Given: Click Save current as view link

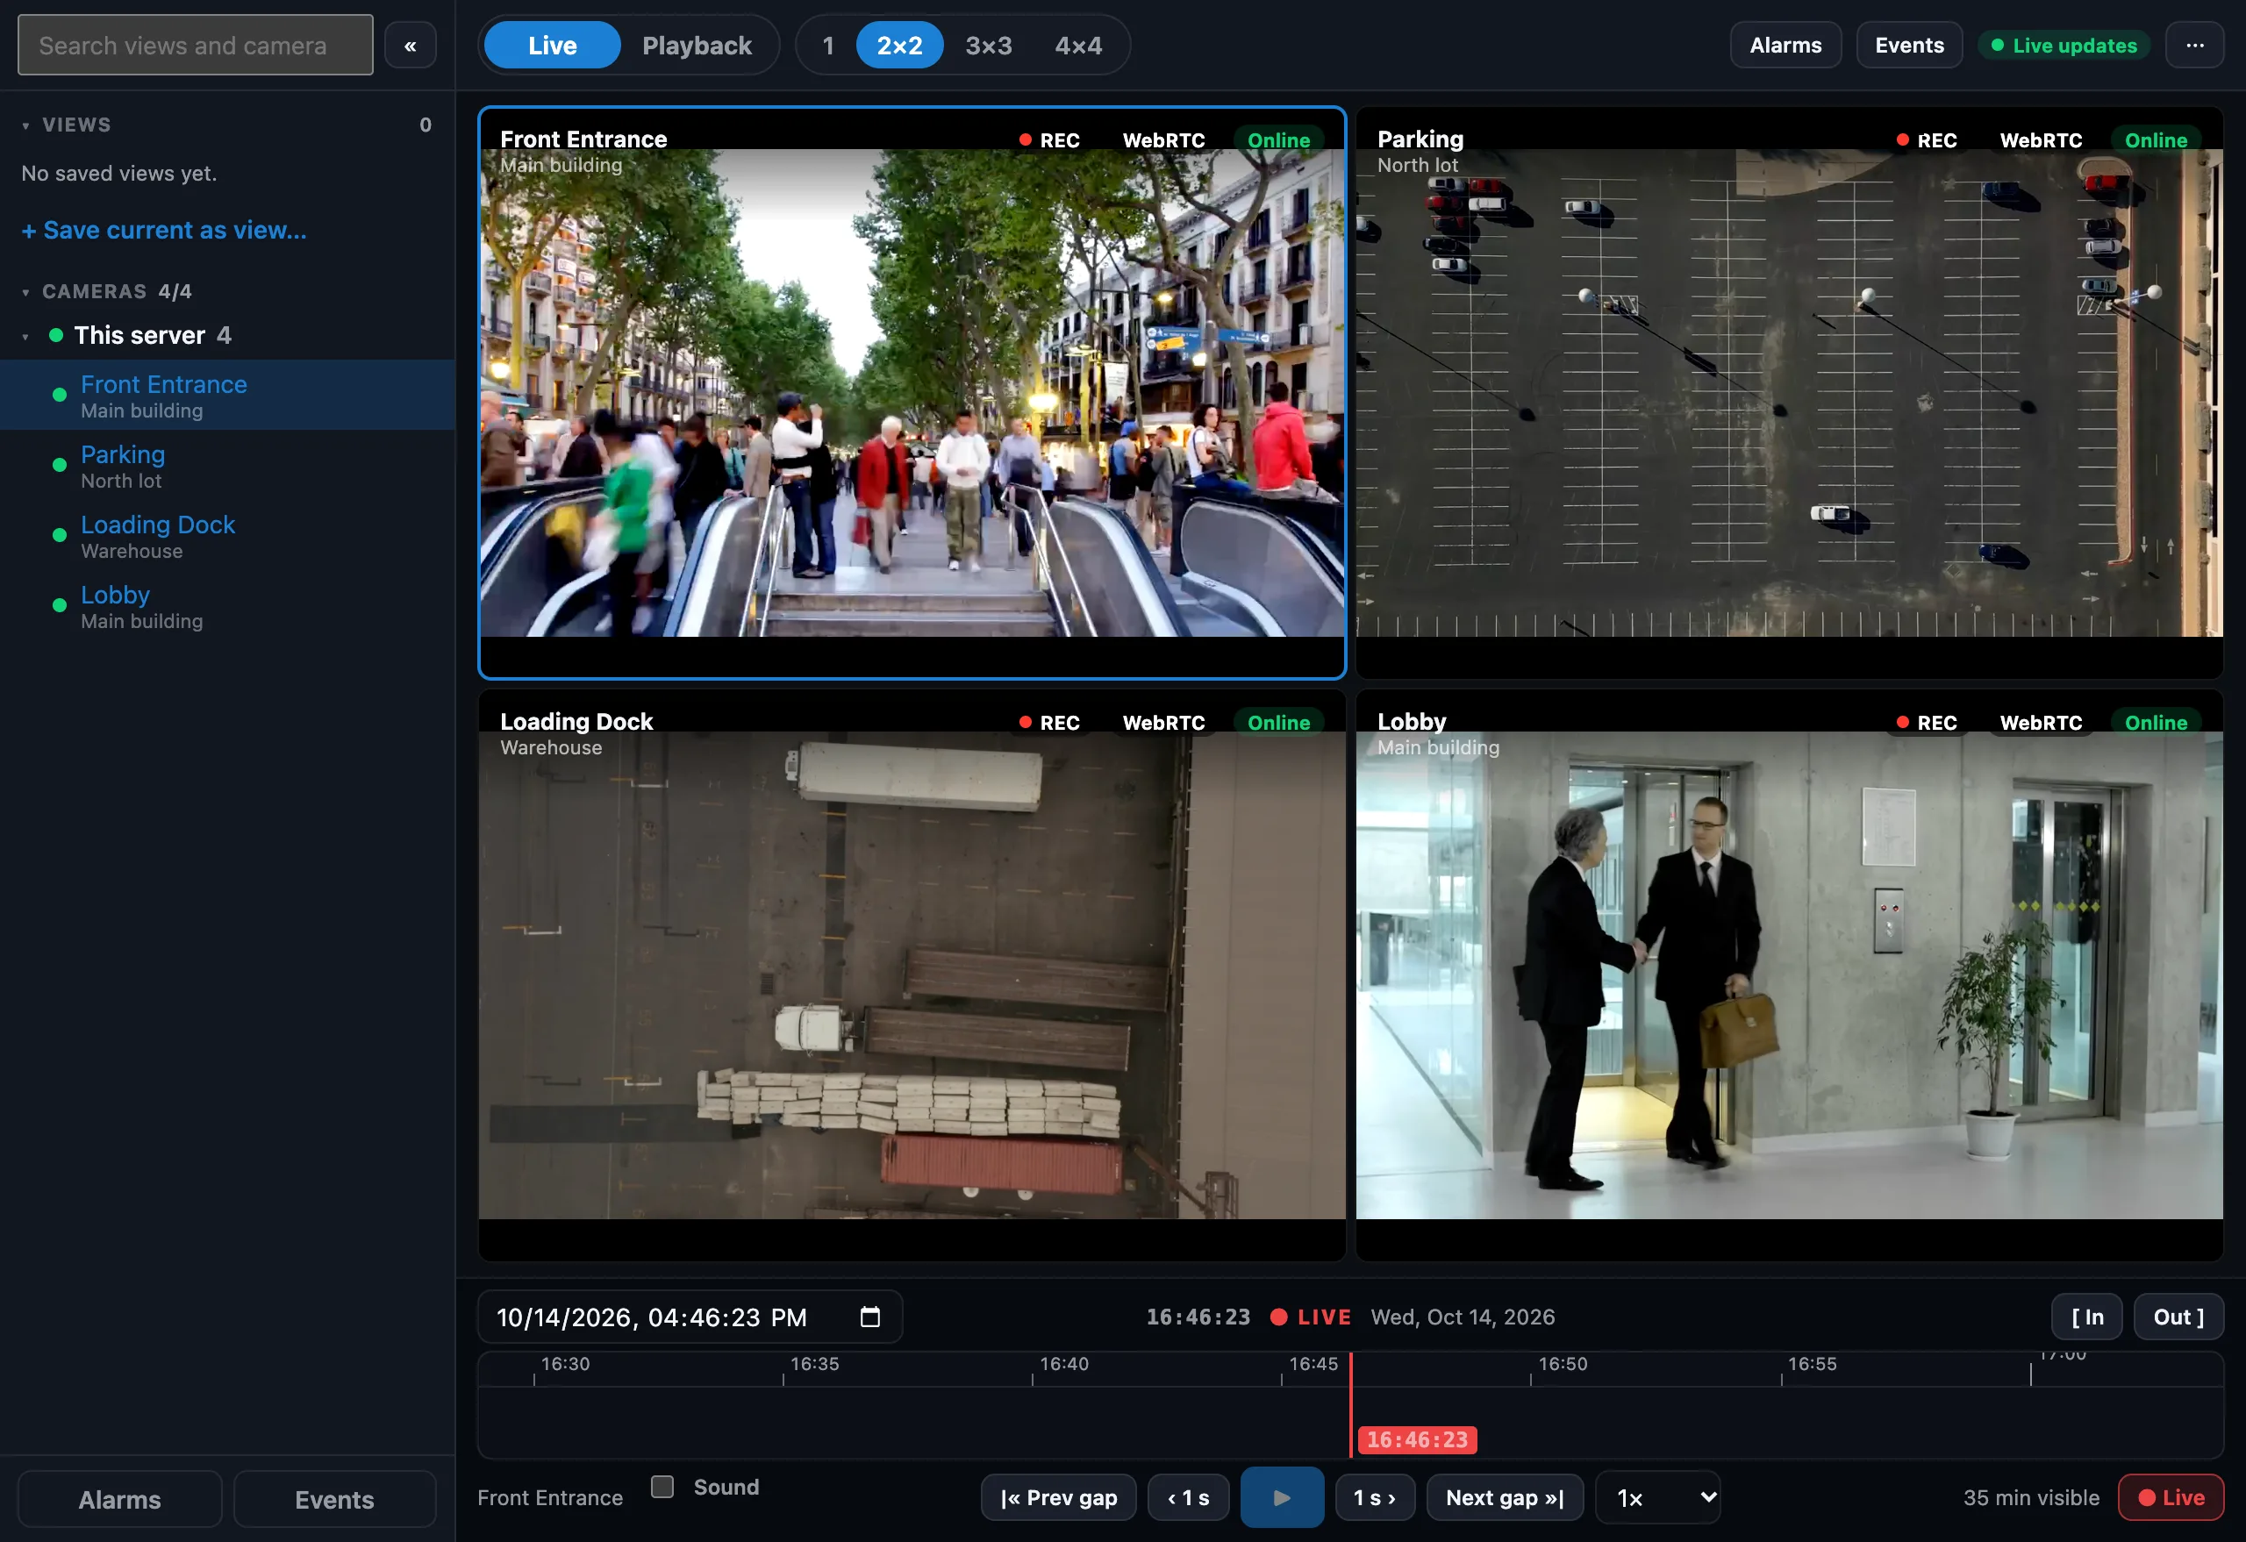Looking at the screenshot, I should click(164, 230).
